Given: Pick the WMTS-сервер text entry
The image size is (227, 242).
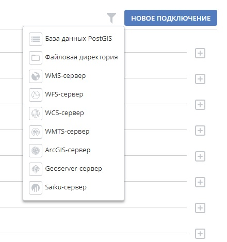Looking at the screenshot, I should pyautogui.click(x=67, y=132).
